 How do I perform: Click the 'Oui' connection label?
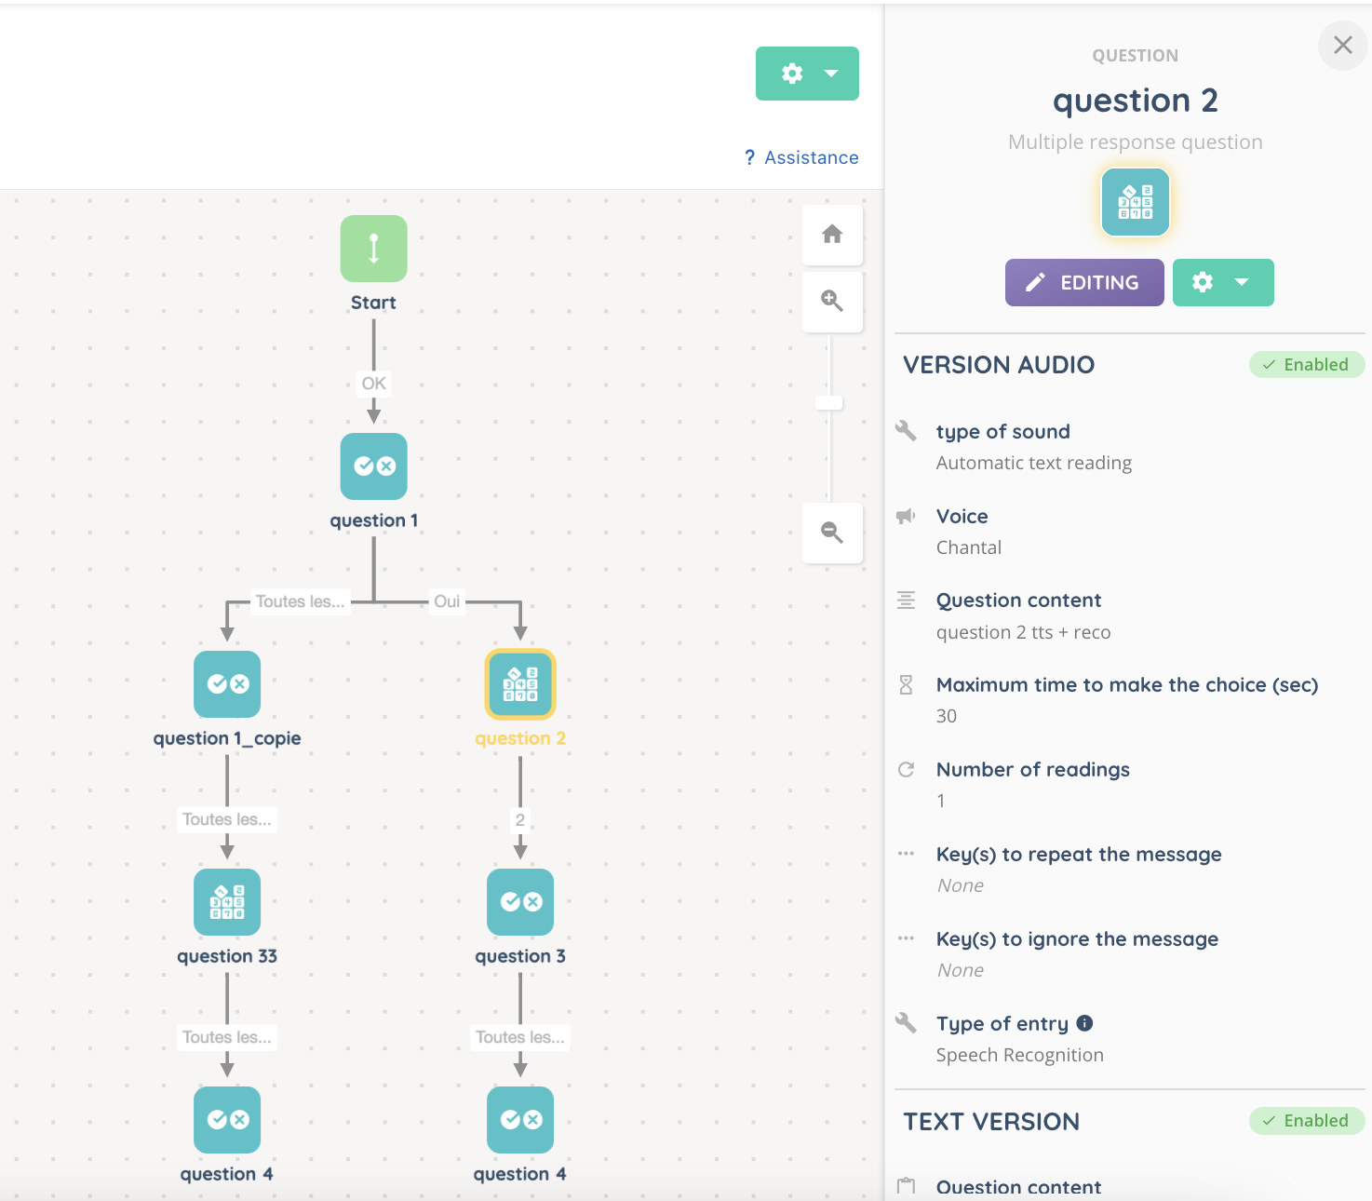pyautogui.click(x=447, y=601)
